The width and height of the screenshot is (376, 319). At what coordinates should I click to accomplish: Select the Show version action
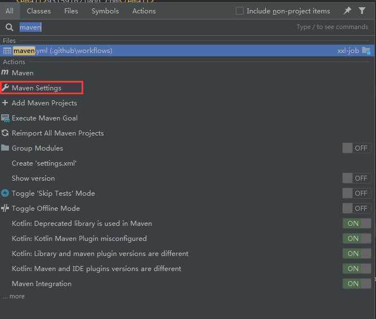tap(187, 178)
